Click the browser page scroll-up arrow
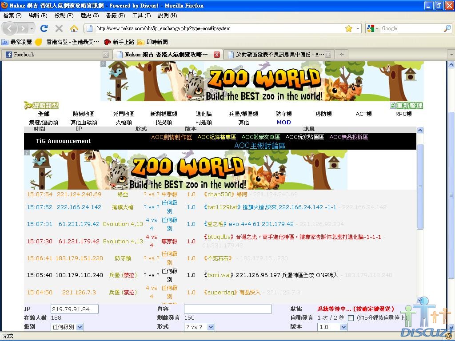This screenshot has height=341, width=455. [451, 65]
